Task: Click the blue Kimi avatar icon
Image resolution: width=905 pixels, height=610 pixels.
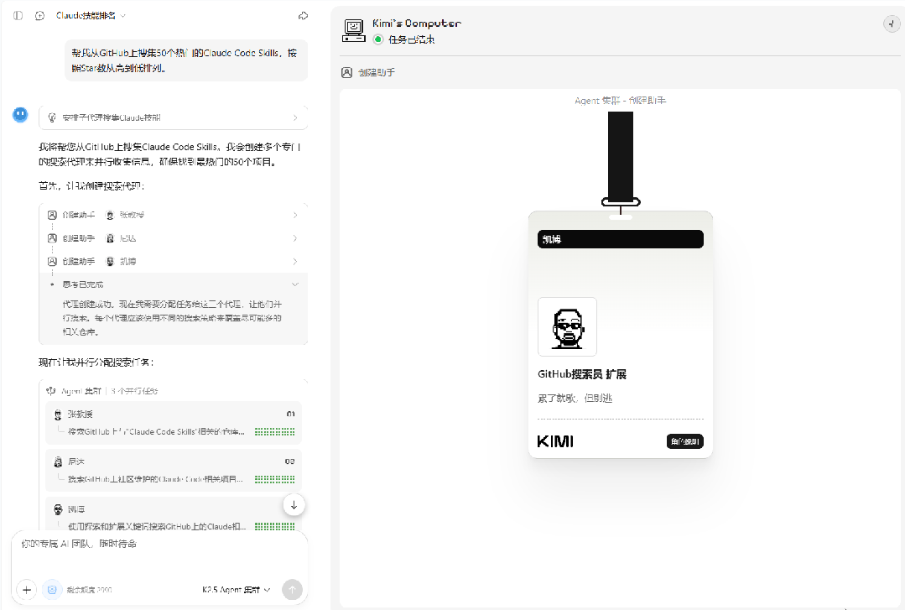Action: pyautogui.click(x=20, y=115)
